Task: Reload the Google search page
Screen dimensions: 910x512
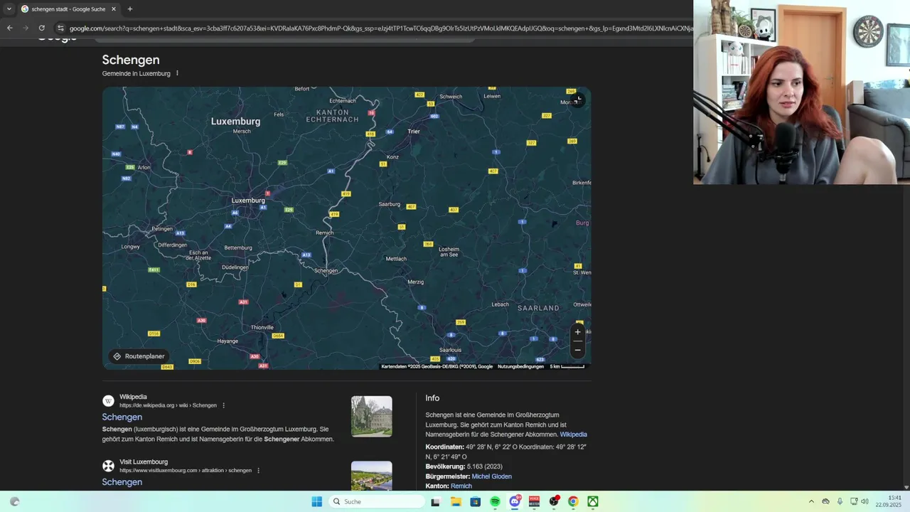Action: click(42, 28)
